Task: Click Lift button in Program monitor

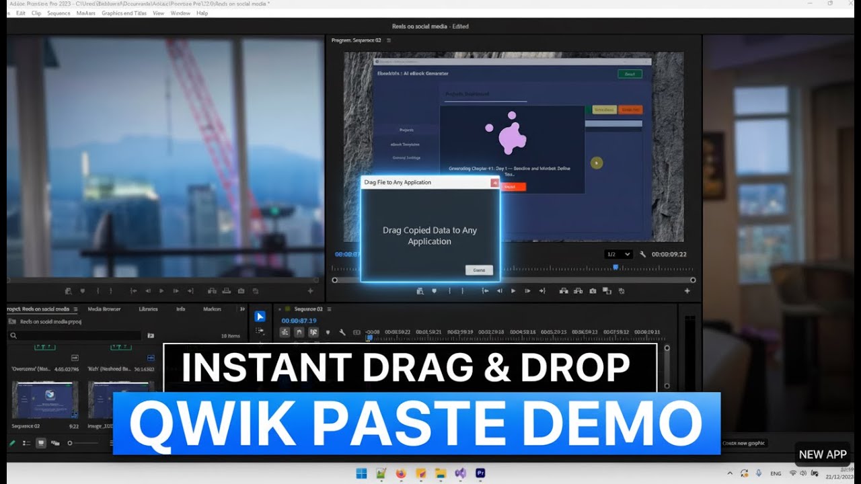Action: 563,291
